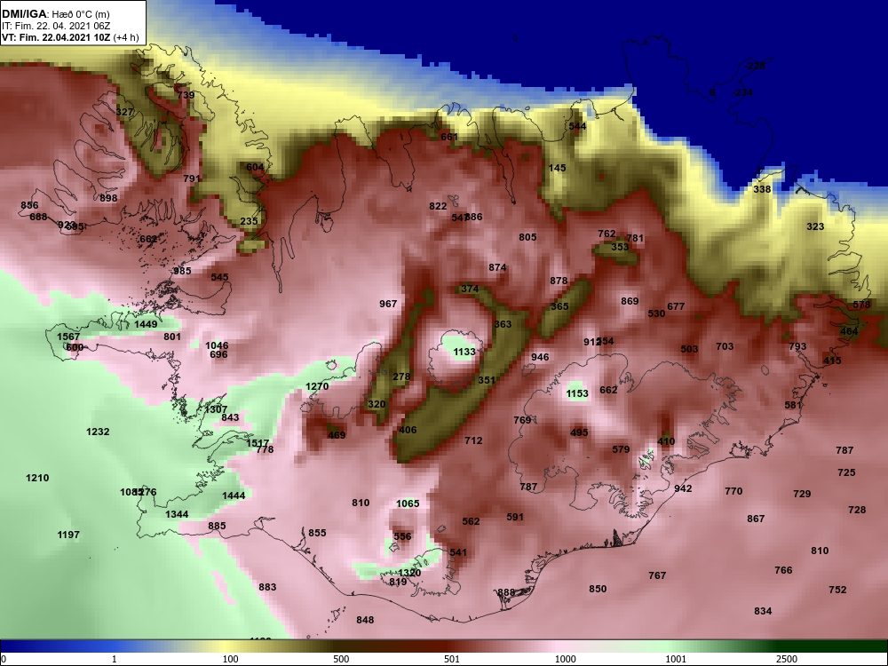Click the map value 874
This screenshot has width=888, height=666.
497,267
